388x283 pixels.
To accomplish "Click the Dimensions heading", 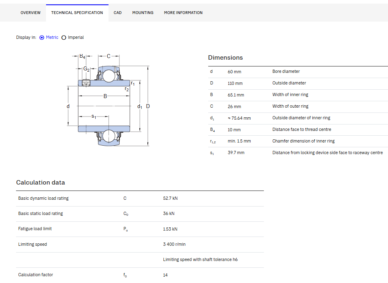I will click(225, 58).
